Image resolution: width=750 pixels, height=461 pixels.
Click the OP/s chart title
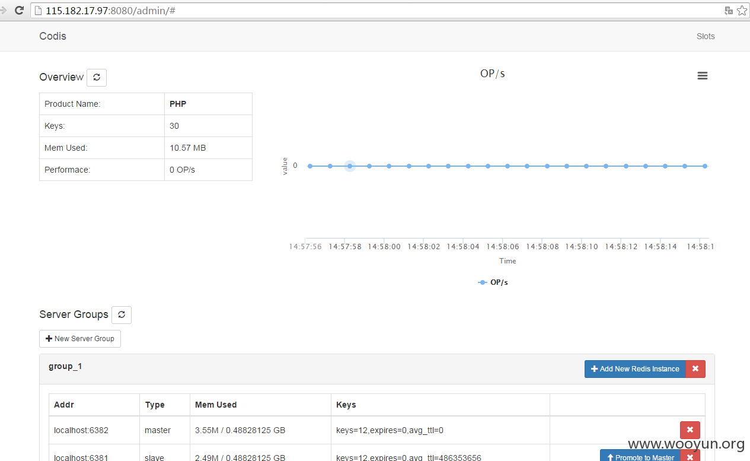point(493,74)
